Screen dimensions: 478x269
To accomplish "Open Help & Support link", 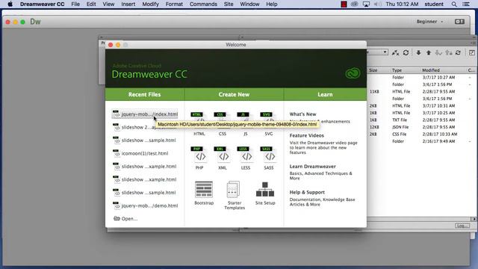I will pyautogui.click(x=307, y=193).
